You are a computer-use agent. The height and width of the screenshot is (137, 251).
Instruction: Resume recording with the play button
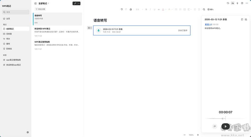click(226, 127)
